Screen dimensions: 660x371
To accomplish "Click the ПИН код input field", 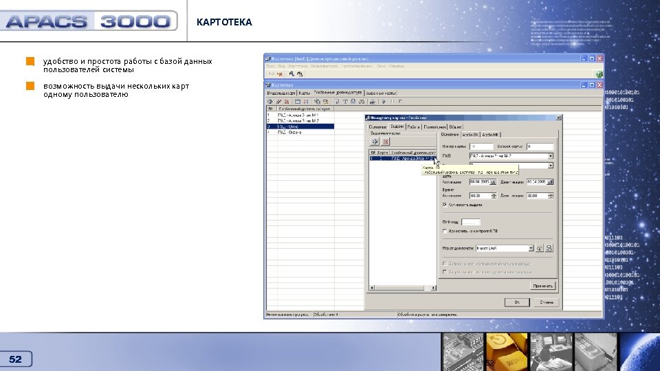I will click(x=470, y=222).
